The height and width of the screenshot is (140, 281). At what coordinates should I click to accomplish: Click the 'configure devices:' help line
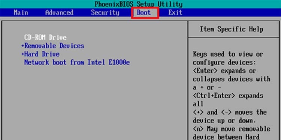point(224,62)
